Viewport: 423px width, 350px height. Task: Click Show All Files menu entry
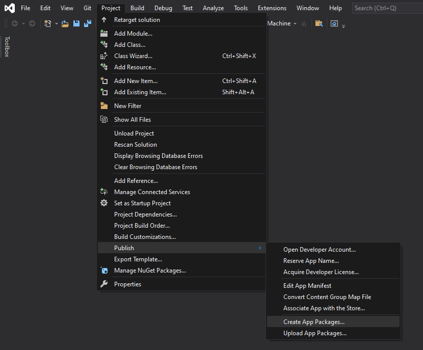pos(133,120)
